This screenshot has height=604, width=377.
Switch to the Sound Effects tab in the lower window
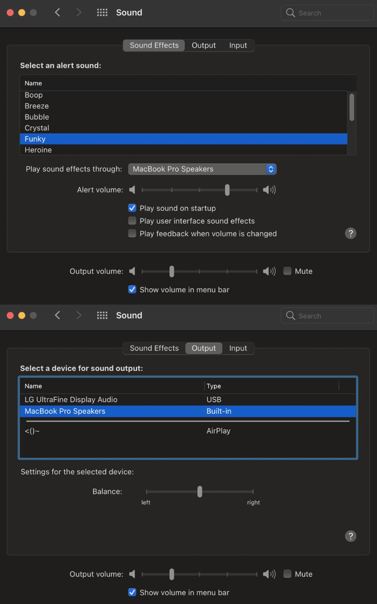tap(154, 348)
